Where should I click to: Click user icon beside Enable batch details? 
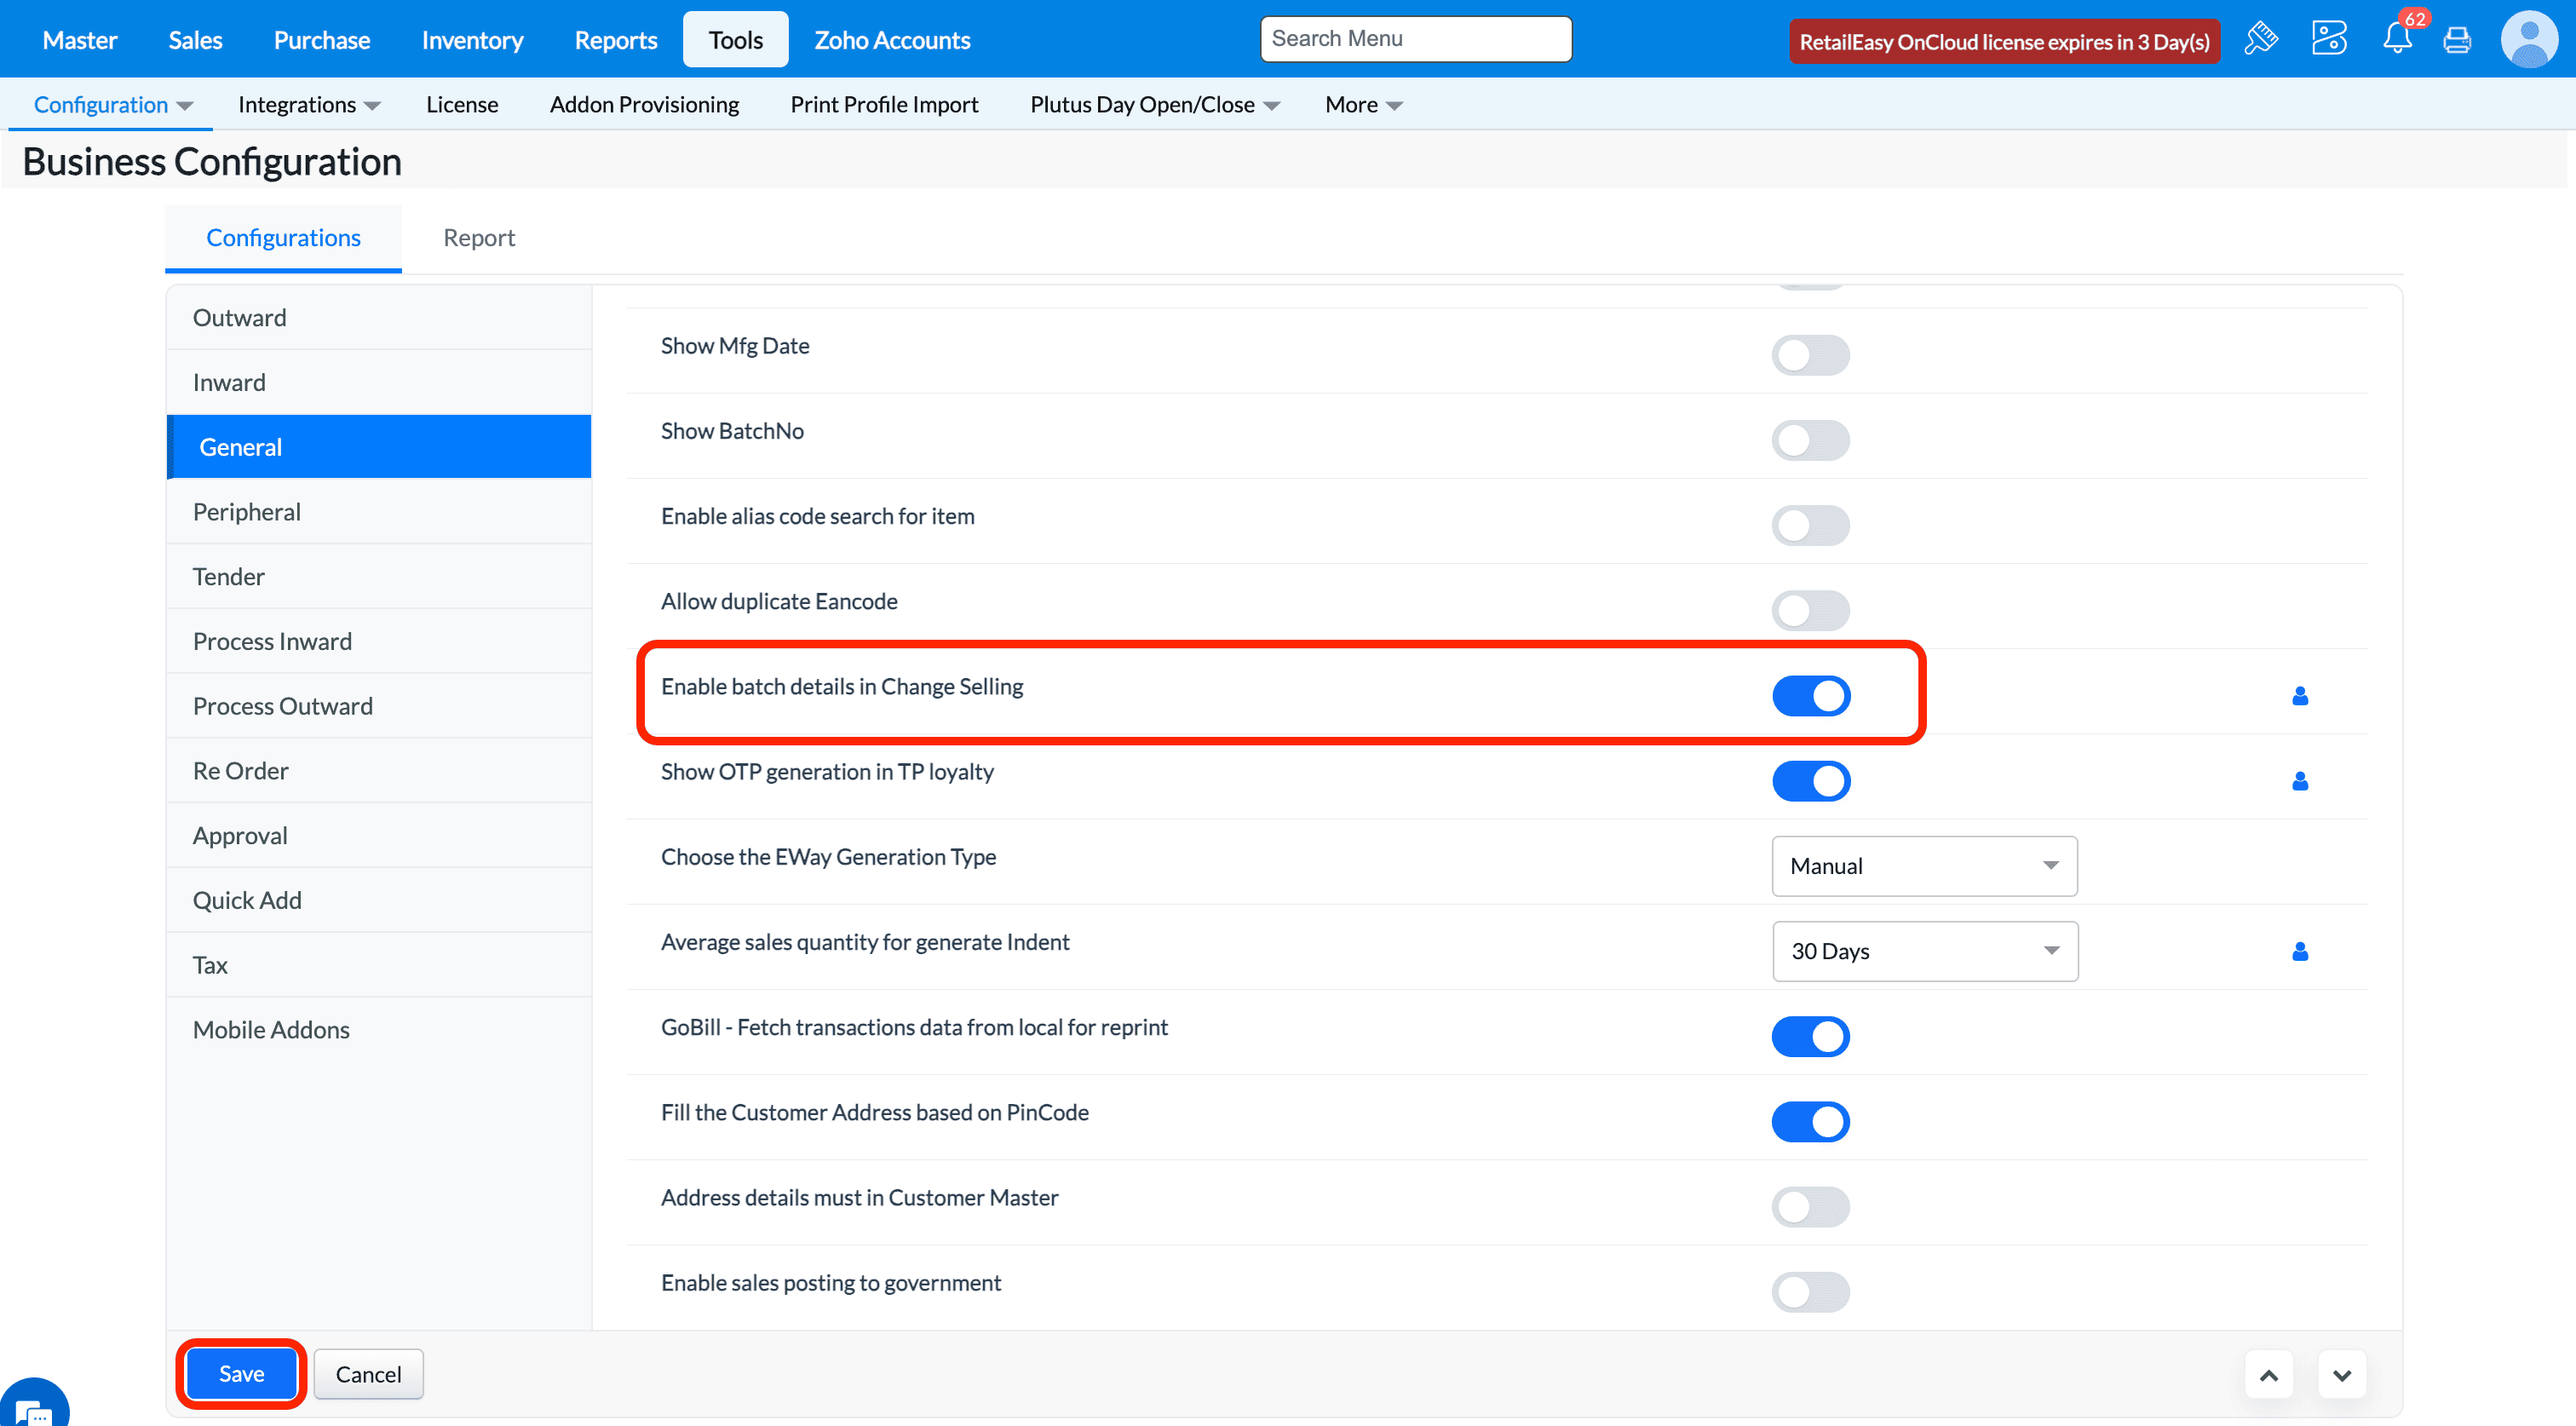pos(2299,696)
